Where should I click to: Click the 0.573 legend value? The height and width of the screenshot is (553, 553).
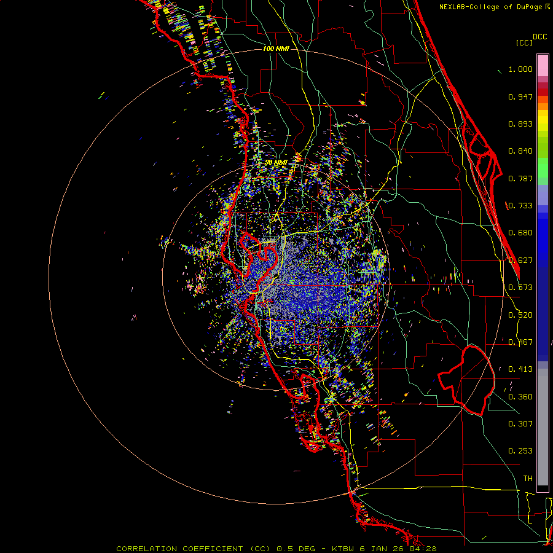click(x=520, y=288)
